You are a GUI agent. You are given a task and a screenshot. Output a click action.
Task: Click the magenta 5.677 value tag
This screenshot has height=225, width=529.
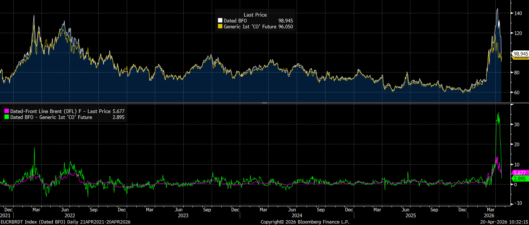(520, 173)
